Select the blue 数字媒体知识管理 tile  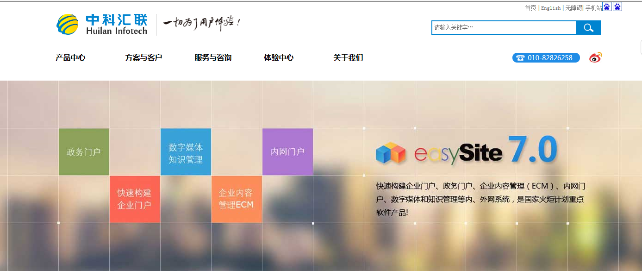point(186,152)
